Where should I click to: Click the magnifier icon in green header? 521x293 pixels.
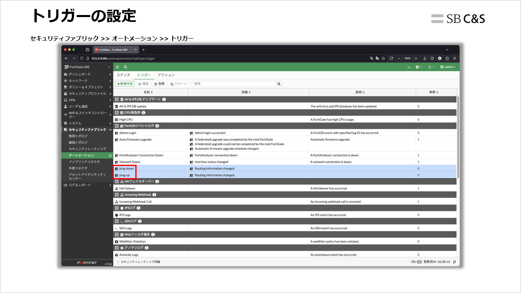point(126,67)
